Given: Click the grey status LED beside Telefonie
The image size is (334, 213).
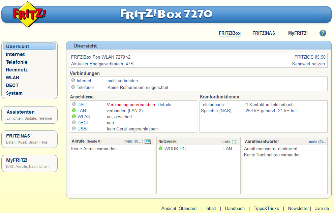Looking at the screenshot, I should tap(73, 87).
